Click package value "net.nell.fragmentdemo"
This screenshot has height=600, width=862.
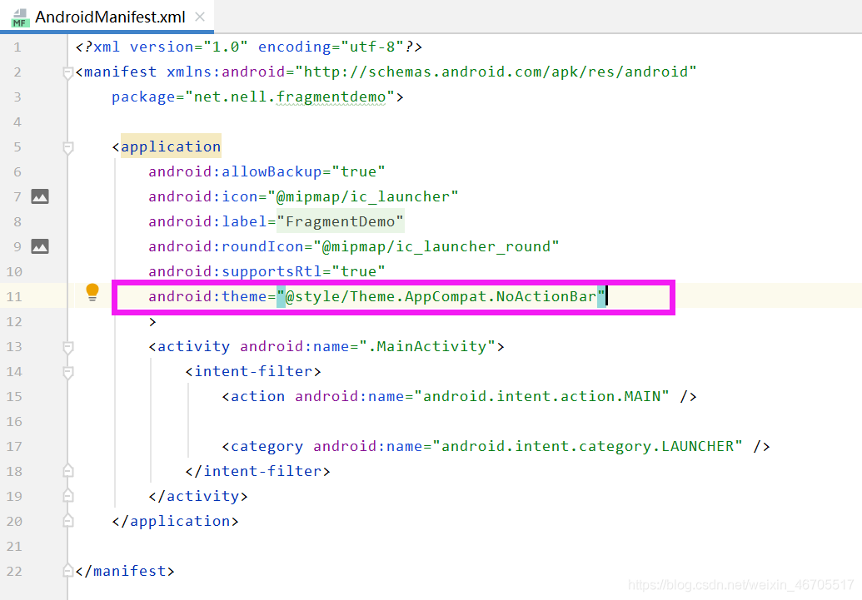pos(290,97)
